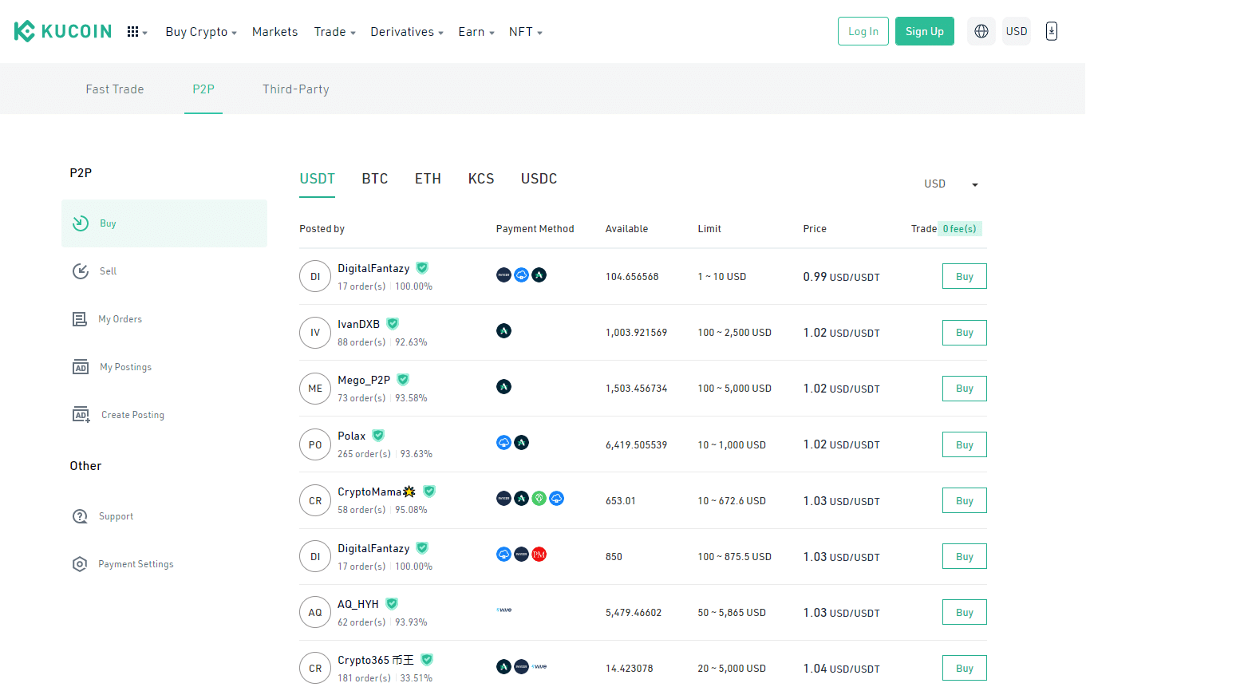Click the Sign Up button

(x=925, y=31)
